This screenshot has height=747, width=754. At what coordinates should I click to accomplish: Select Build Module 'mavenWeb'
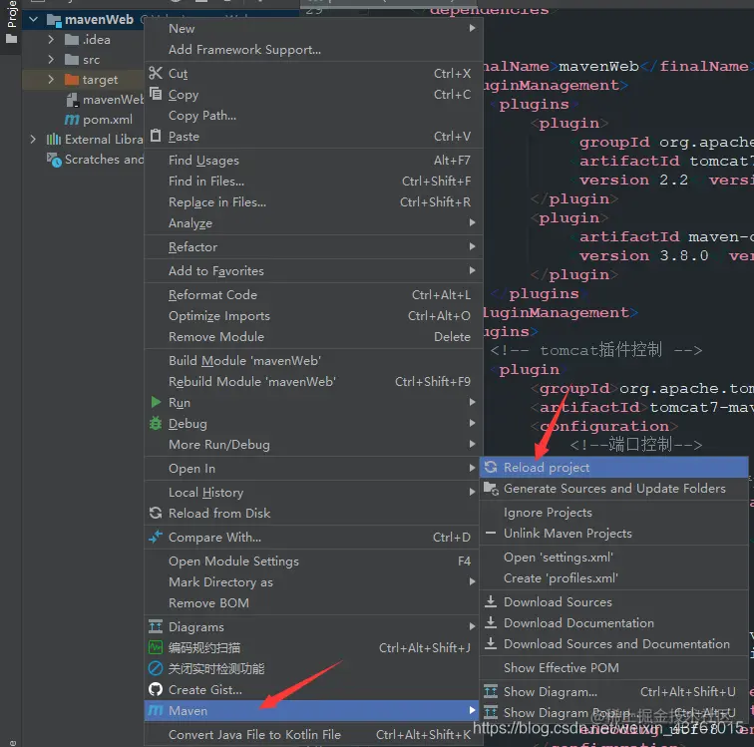[312, 360]
